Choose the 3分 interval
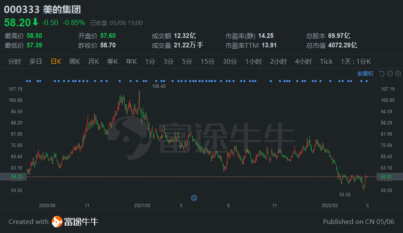Viewport: 403px width, 233px height. click(x=169, y=62)
